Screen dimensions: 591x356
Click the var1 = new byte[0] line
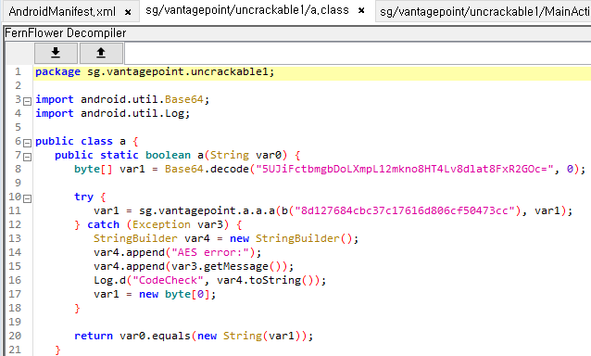pyautogui.click(x=155, y=294)
